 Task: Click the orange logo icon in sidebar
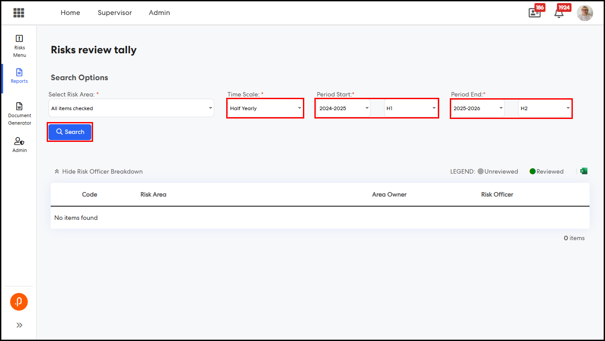point(19,302)
